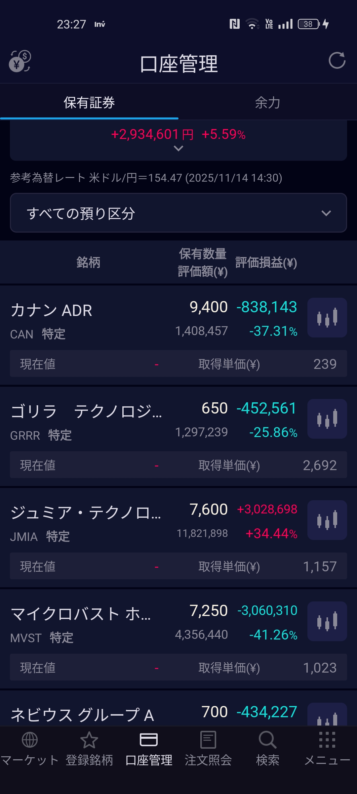Tap the マイクロバスト holding name

[81, 614]
